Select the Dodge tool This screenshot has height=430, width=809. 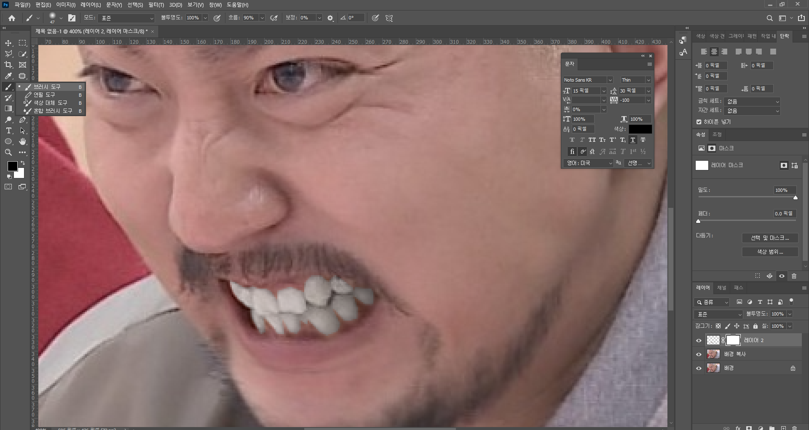click(8, 119)
